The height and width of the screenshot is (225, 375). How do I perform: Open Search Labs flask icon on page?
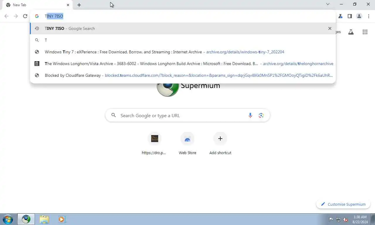click(x=351, y=32)
